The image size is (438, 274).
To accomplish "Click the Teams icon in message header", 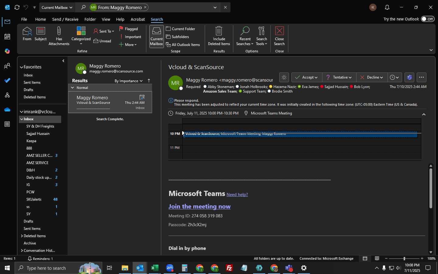I will tap(409, 77).
